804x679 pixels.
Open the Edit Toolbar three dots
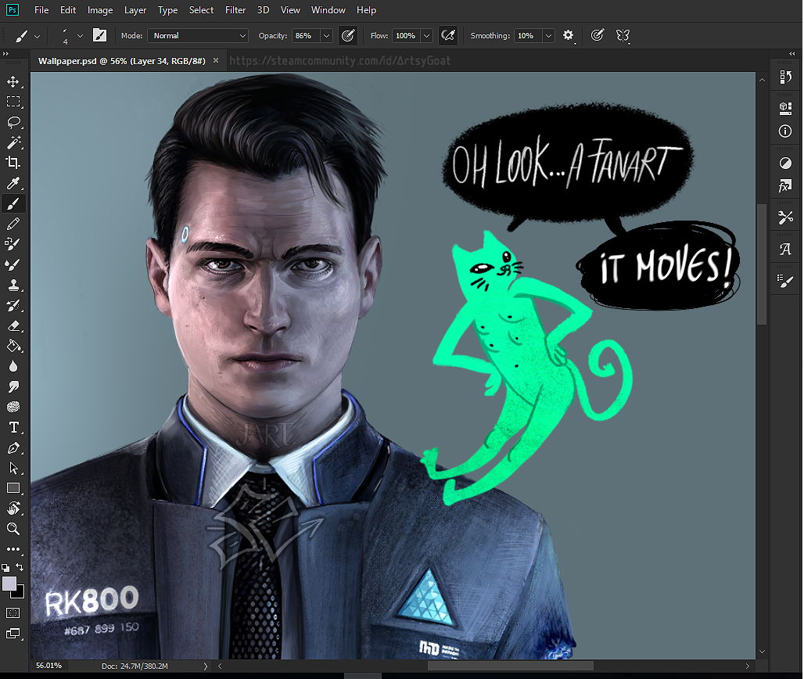[x=13, y=549]
